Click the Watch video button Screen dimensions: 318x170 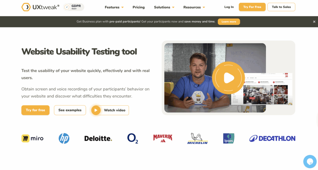tap(110, 110)
